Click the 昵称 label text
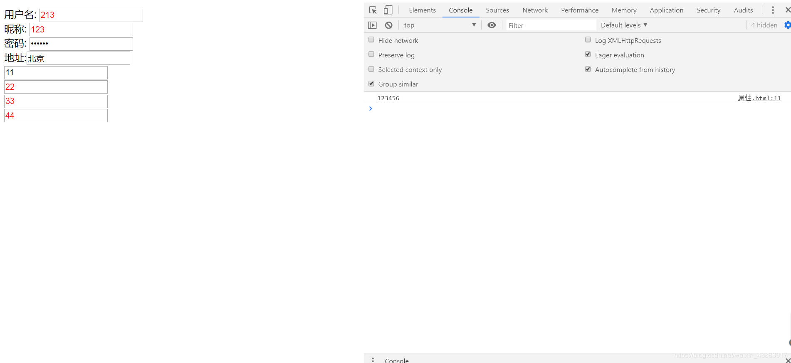 pyautogui.click(x=15, y=29)
